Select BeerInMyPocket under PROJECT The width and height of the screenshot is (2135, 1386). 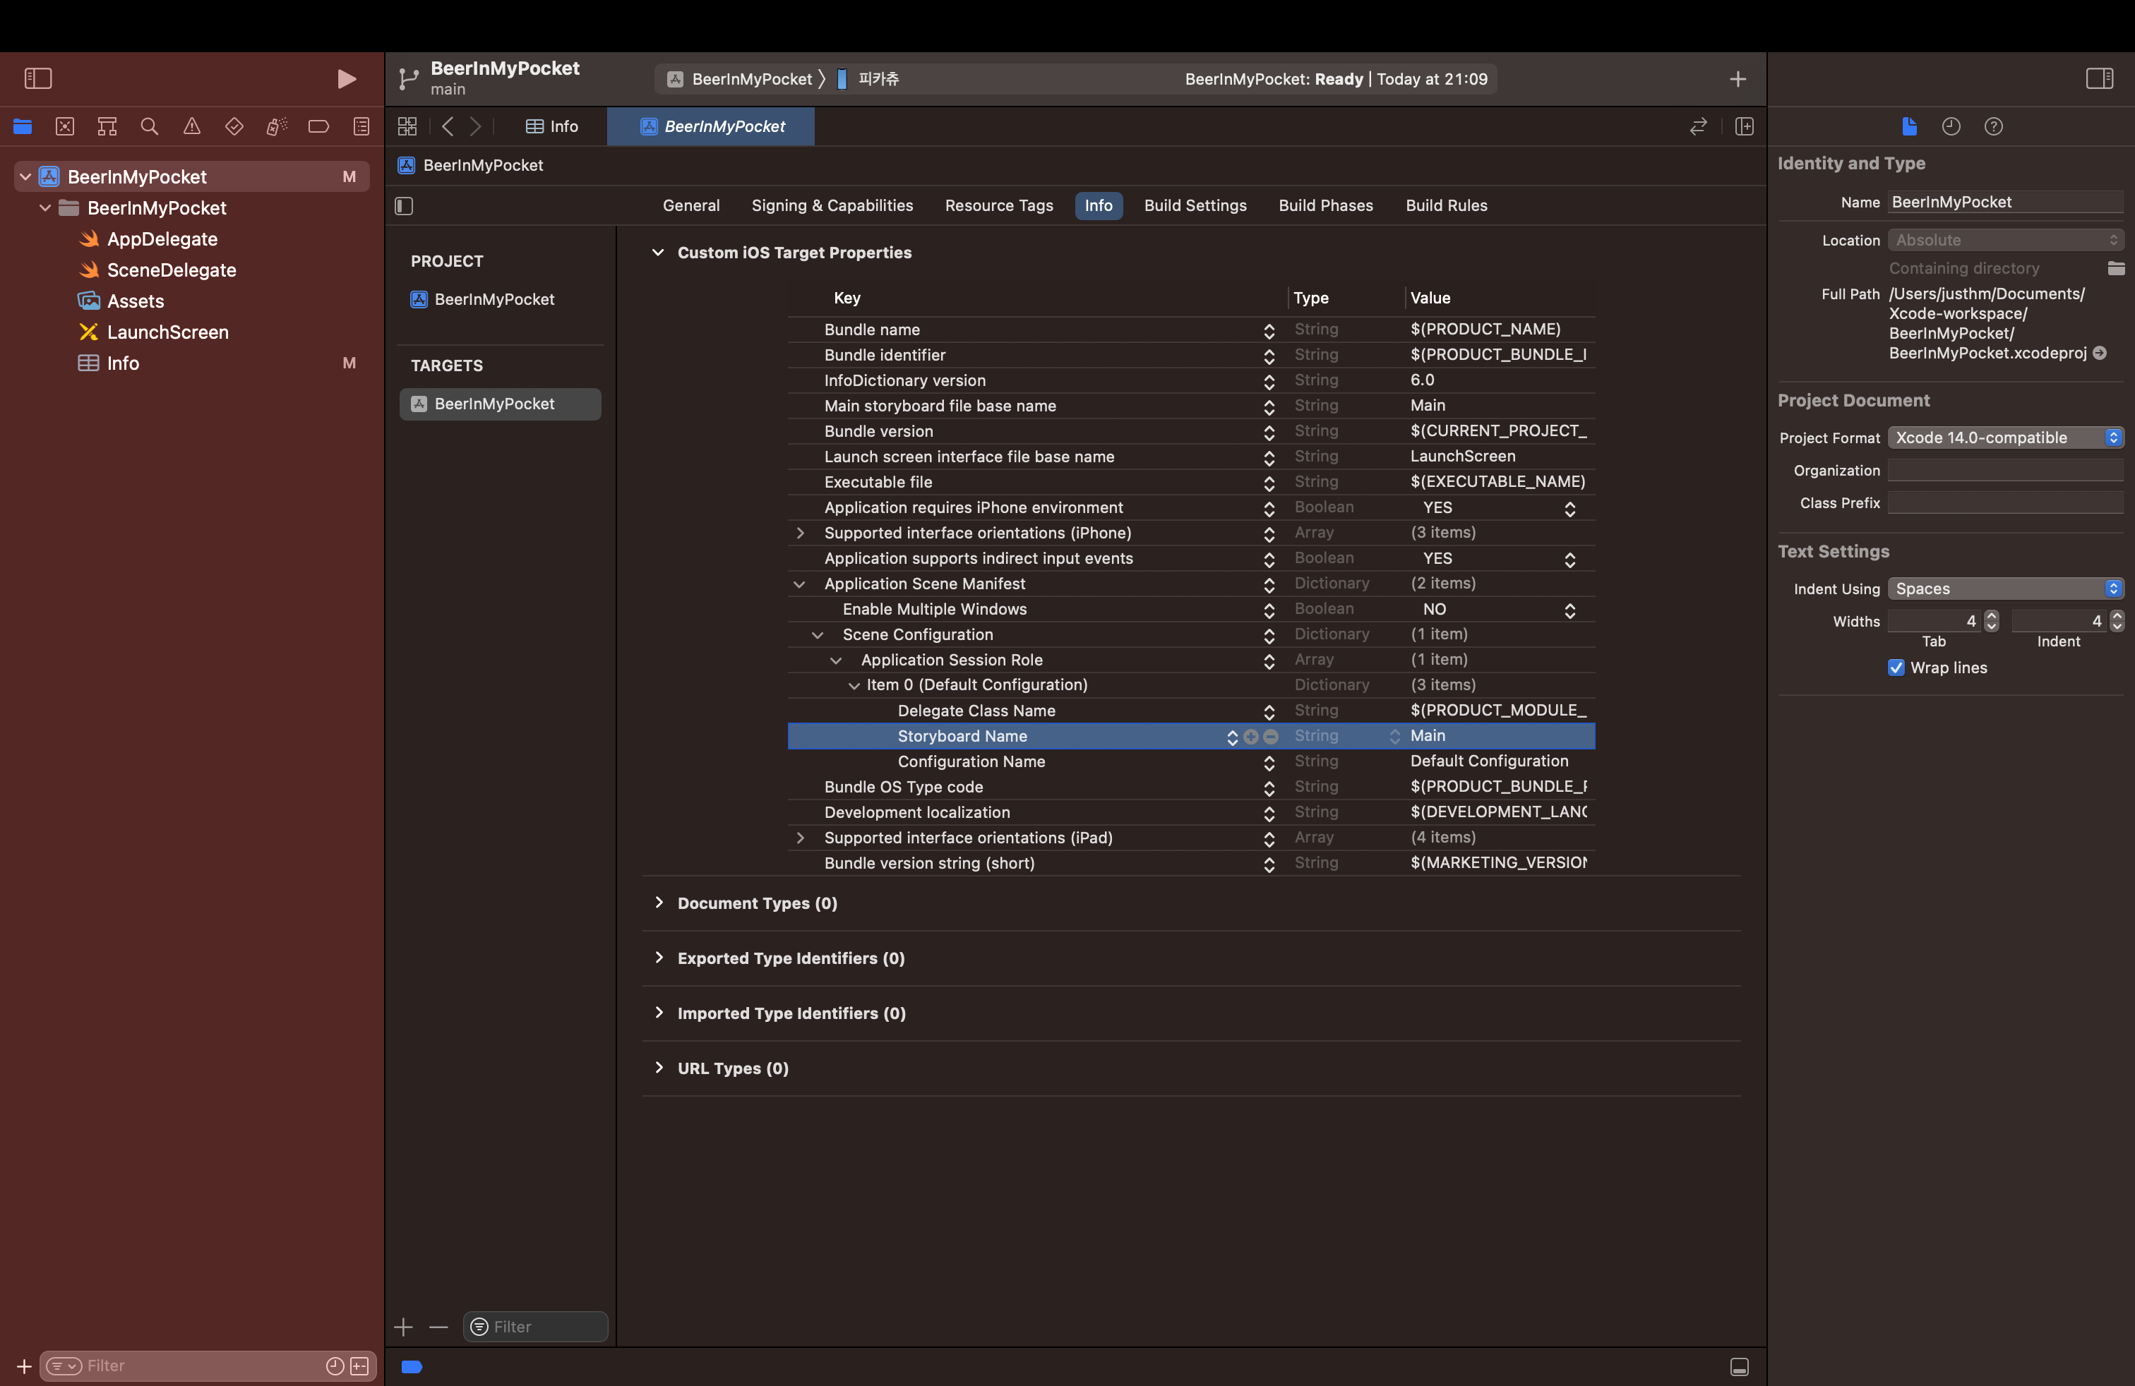tap(494, 299)
